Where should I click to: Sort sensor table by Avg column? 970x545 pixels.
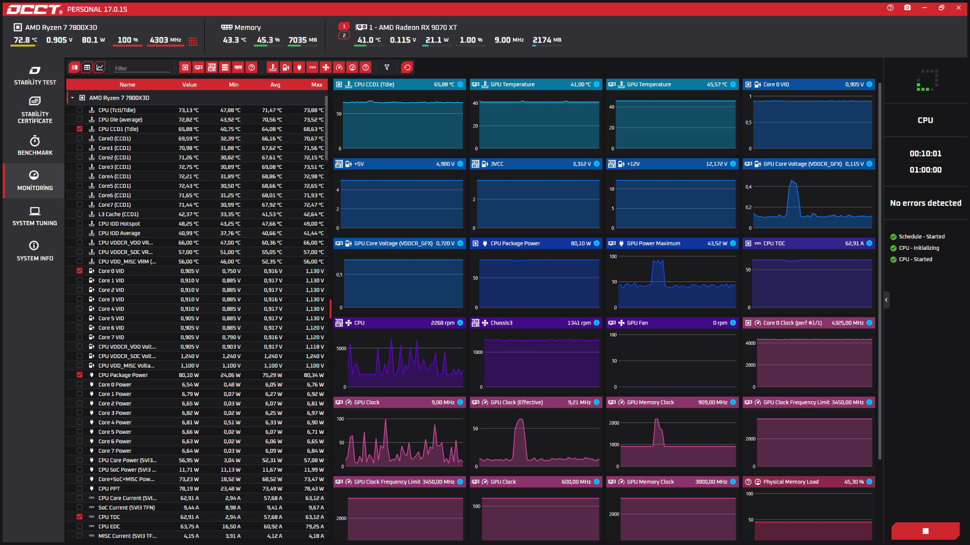[x=275, y=85]
